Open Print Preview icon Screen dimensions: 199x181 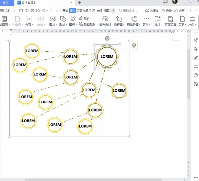click(38, 11)
